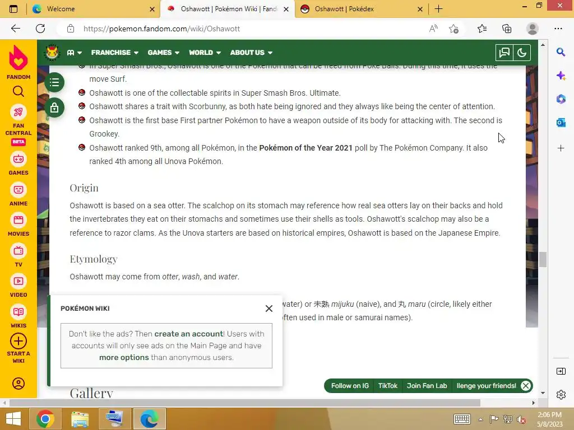Open File Explorer from the taskbar

pyautogui.click(x=80, y=419)
